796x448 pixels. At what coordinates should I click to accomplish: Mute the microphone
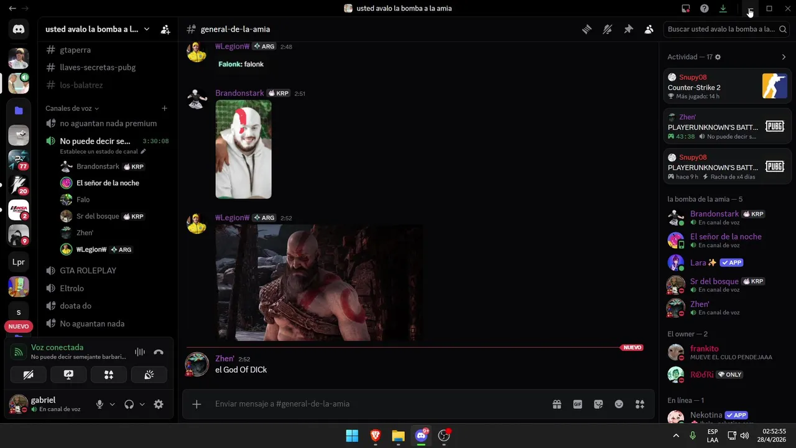[x=99, y=404]
